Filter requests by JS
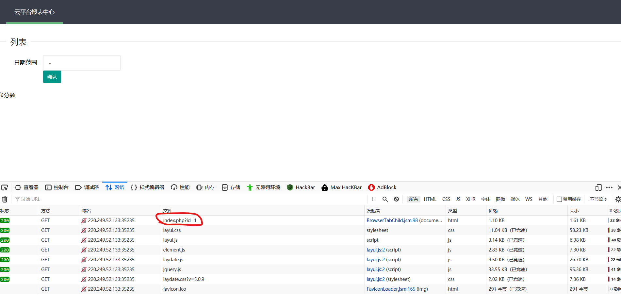The height and width of the screenshot is (308, 621). 458,199
